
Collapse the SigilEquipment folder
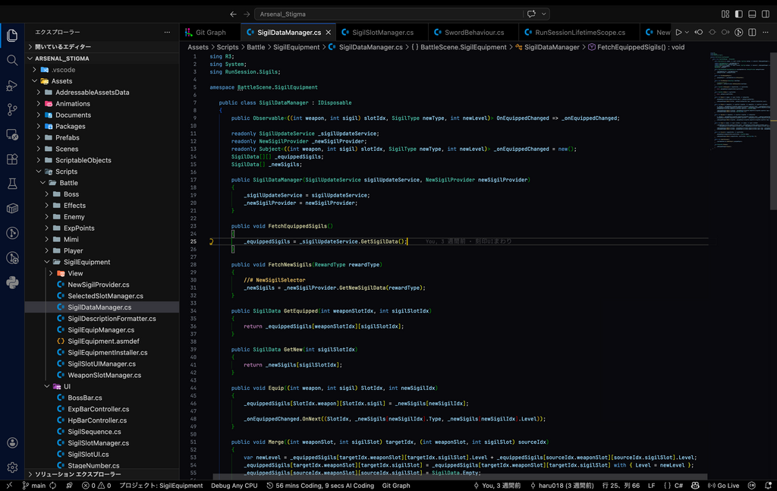coord(87,262)
